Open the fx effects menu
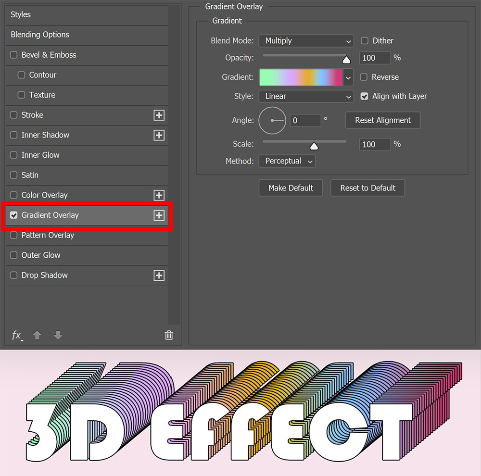This screenshot has width=481, height=476. pos(17,336)
